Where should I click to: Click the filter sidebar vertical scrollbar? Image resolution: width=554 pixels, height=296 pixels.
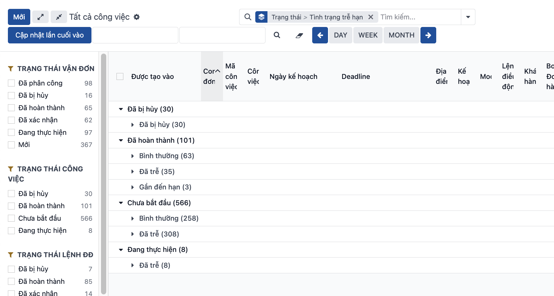pos(104,174)
